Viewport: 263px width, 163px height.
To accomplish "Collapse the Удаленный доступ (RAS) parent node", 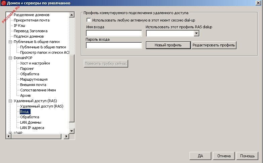I will [x=10, y=101].
